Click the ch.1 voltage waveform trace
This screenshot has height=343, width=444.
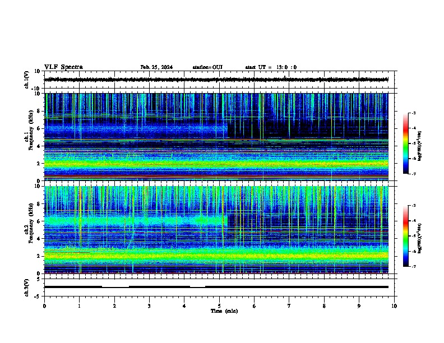(216, 80)
